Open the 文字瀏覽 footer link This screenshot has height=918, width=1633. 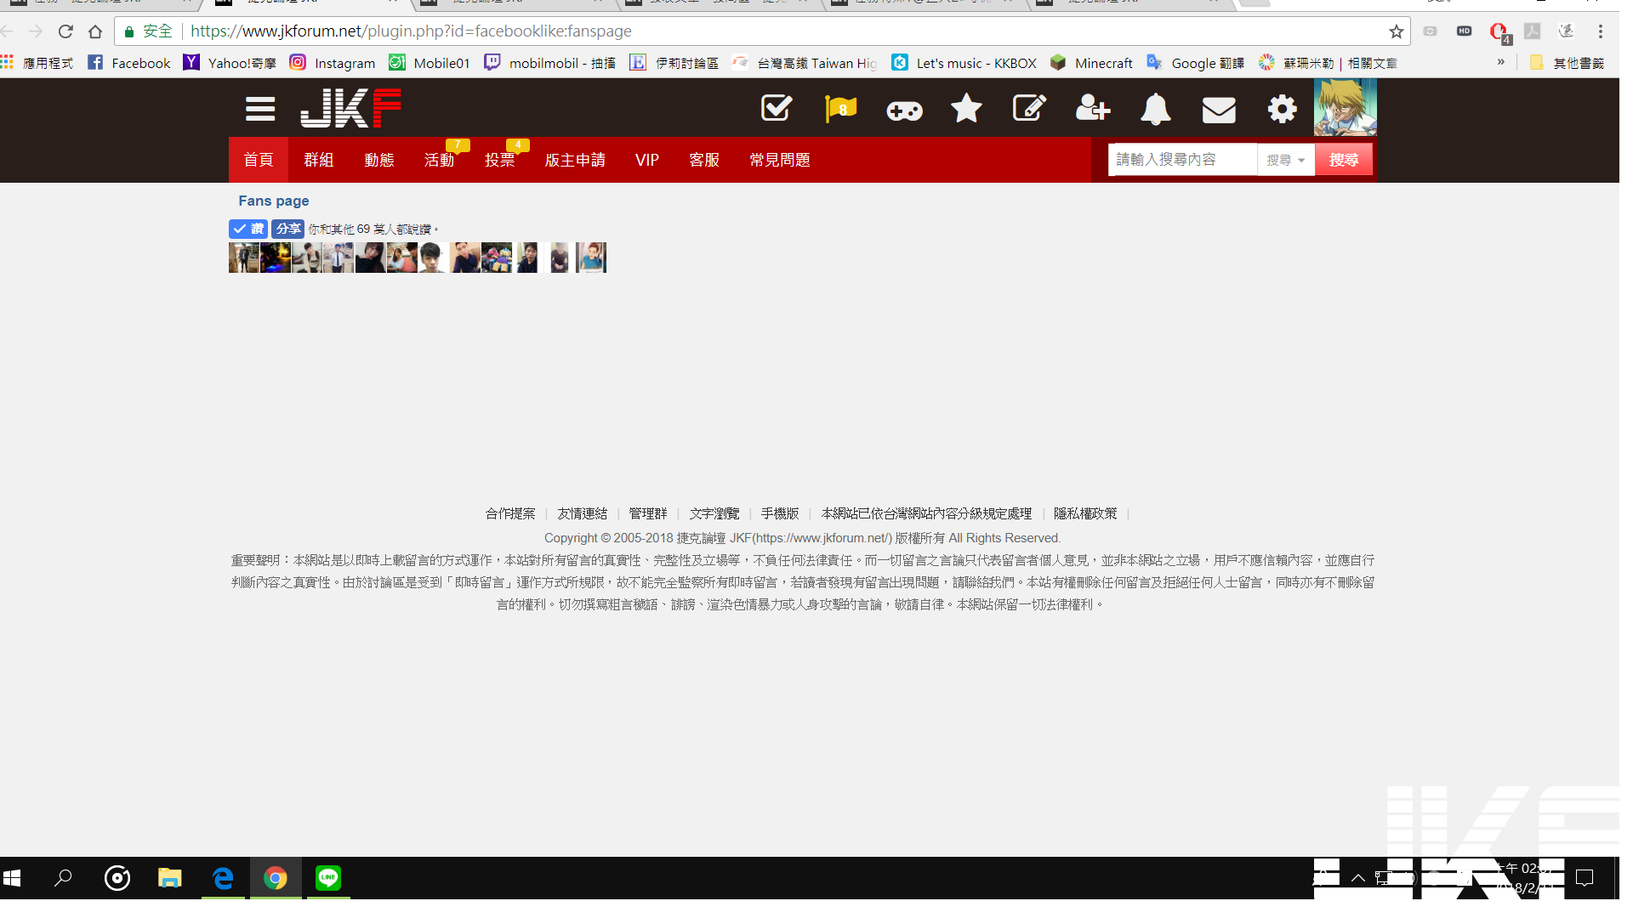(714, 513)
